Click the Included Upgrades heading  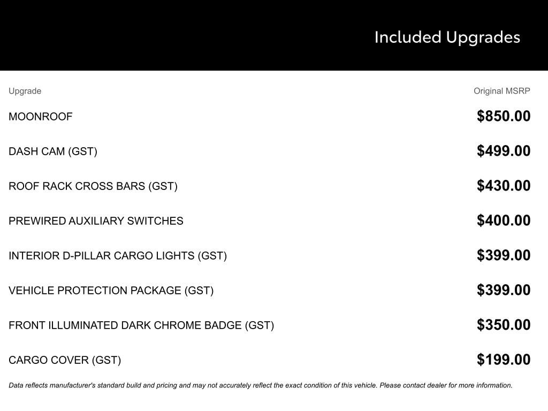[447, 37]
